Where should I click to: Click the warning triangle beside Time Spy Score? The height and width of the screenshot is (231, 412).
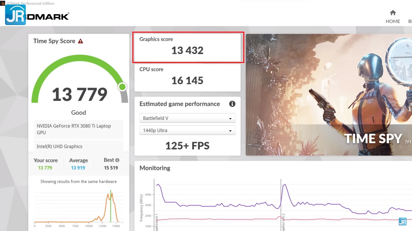[80, 41]
